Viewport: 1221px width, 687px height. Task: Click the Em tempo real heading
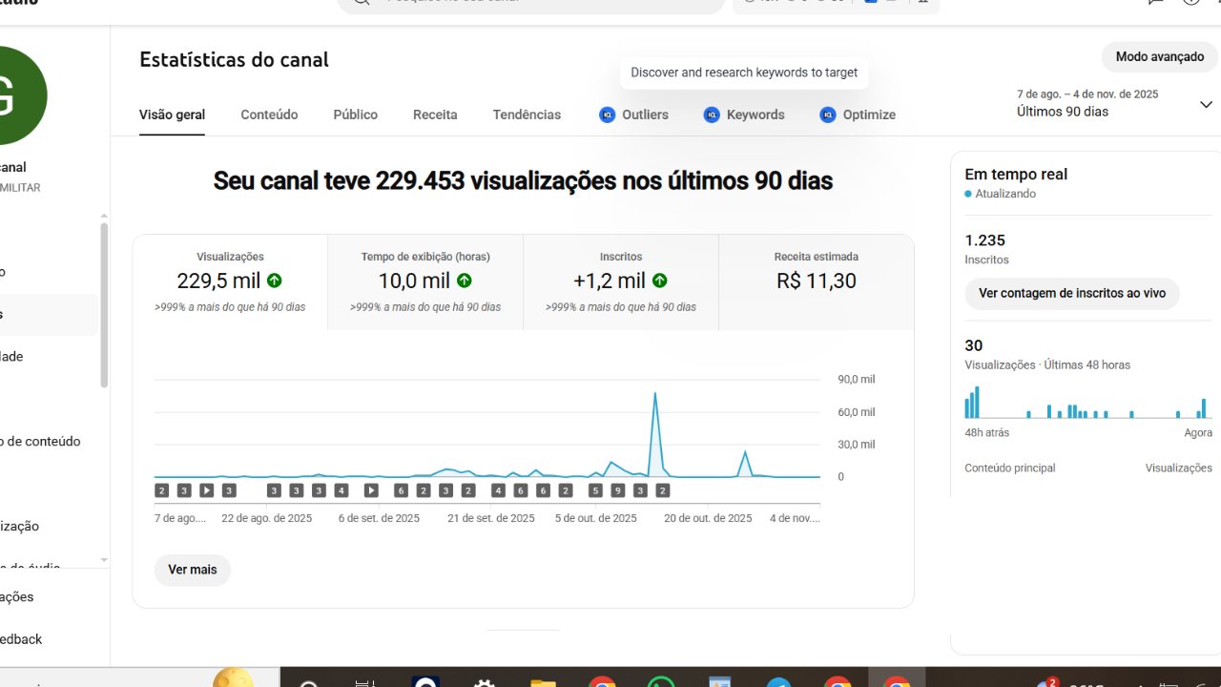pos(1016,174)
